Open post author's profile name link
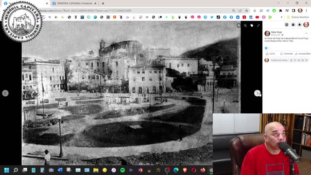Screen dimensions: 311x175 pos(276,32)
